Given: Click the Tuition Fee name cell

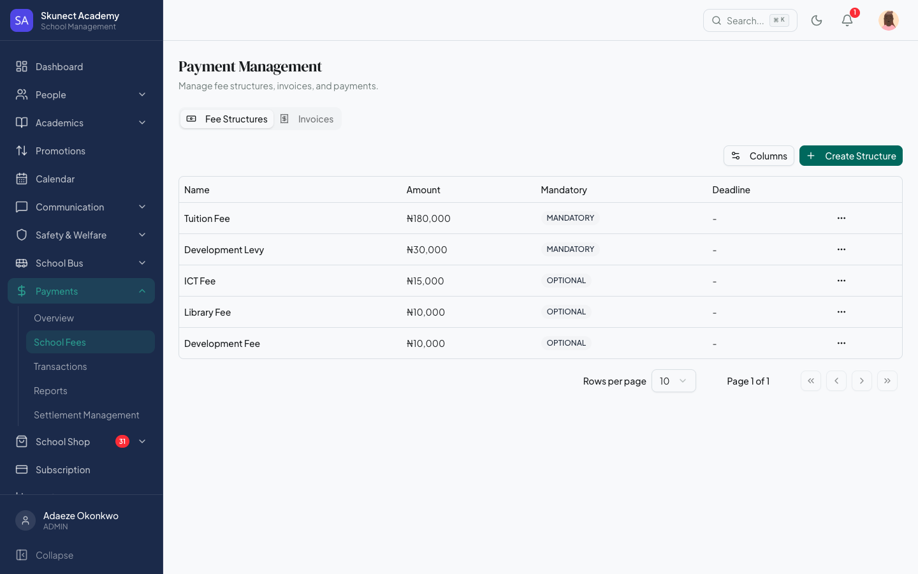Looking at the screenshot, I should tap(207, 218).
